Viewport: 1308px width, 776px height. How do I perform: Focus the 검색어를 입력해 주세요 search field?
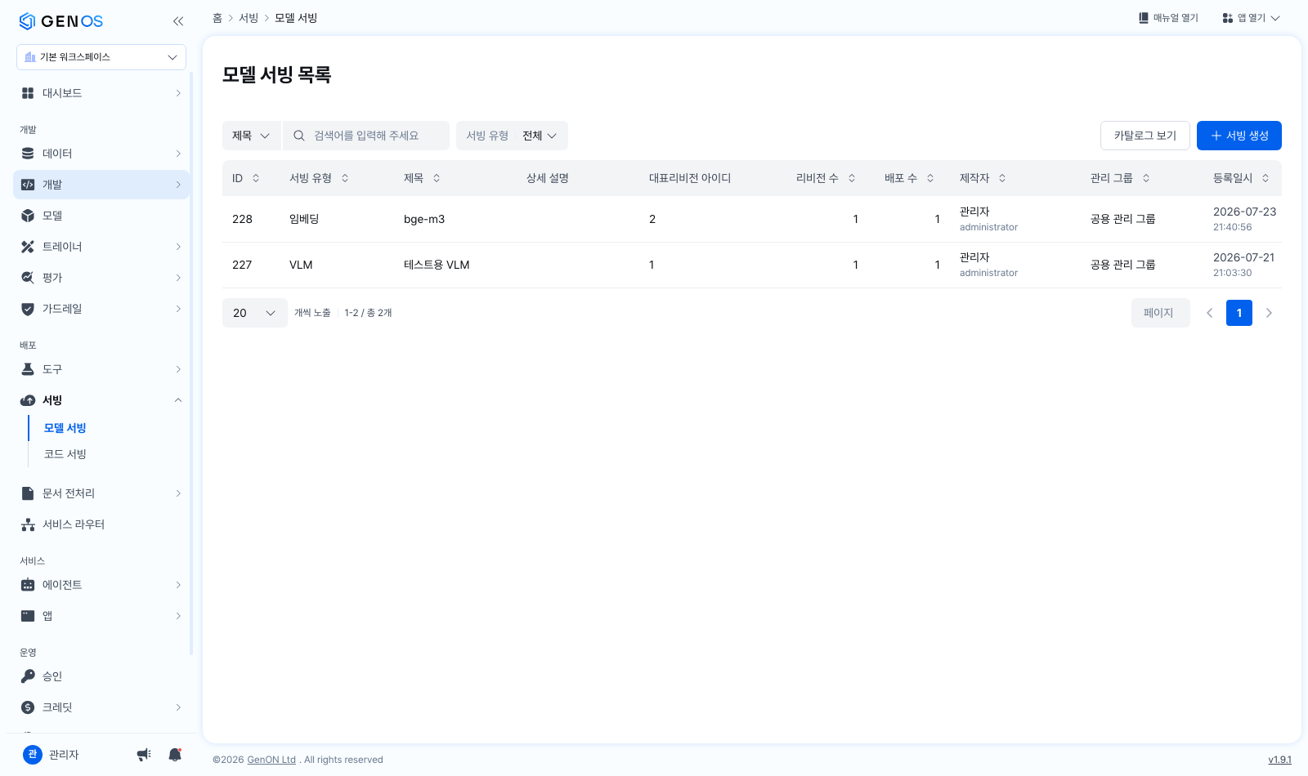coord(366,136)
